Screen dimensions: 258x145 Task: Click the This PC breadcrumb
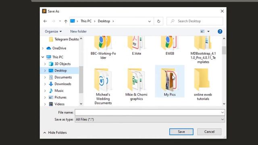[86, 21]
